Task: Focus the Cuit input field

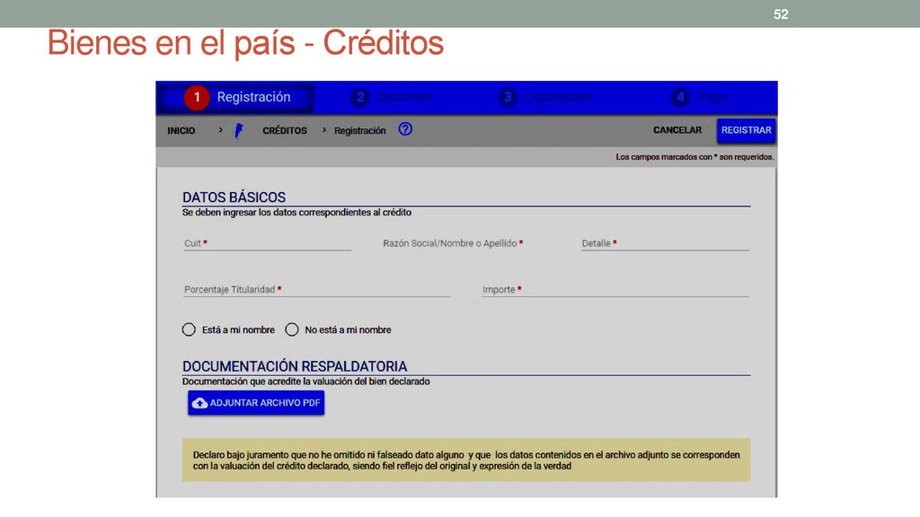Action: point(267,243)
